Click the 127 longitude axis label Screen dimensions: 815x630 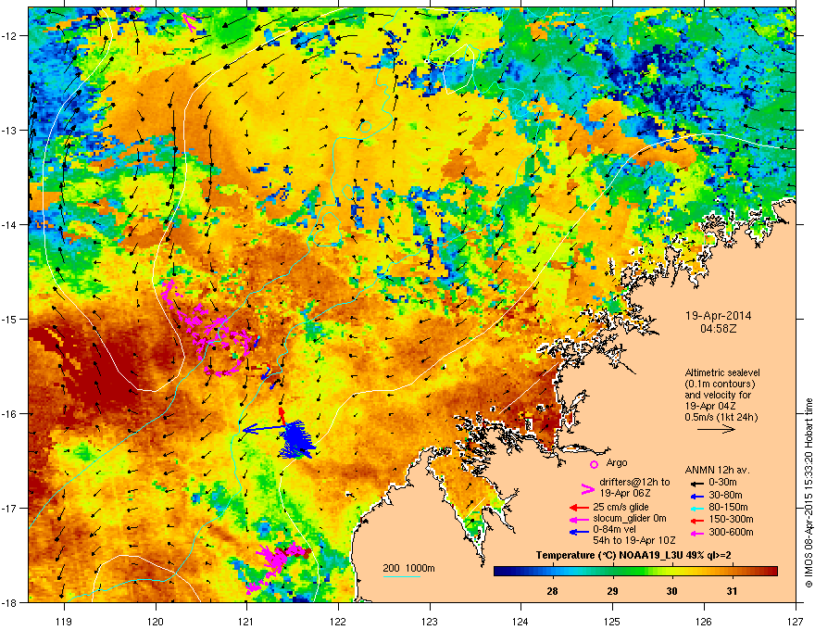(x=796, y=621)
